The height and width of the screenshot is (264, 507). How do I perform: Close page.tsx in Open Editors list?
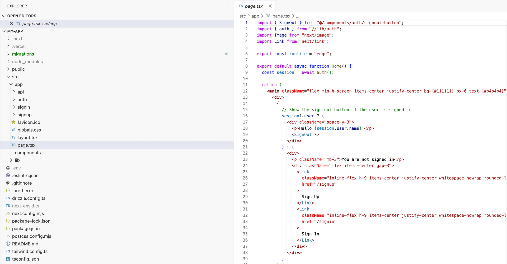coord(11,23)
